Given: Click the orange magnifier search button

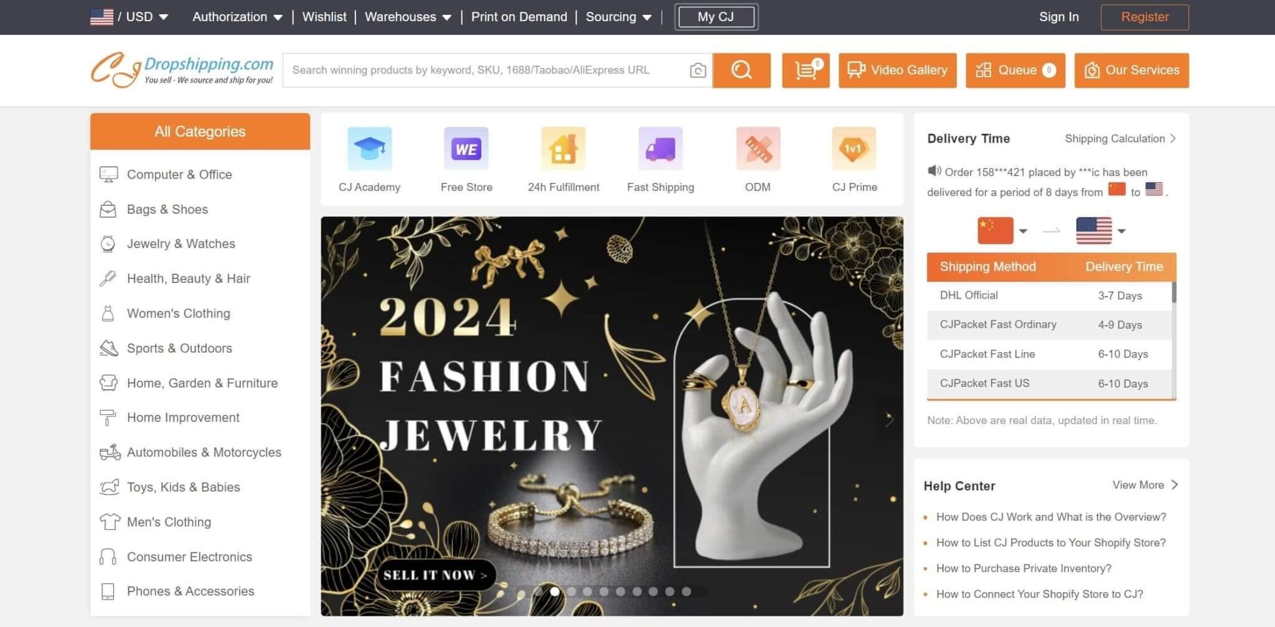Looking at the screenshot, I should 741,70.
